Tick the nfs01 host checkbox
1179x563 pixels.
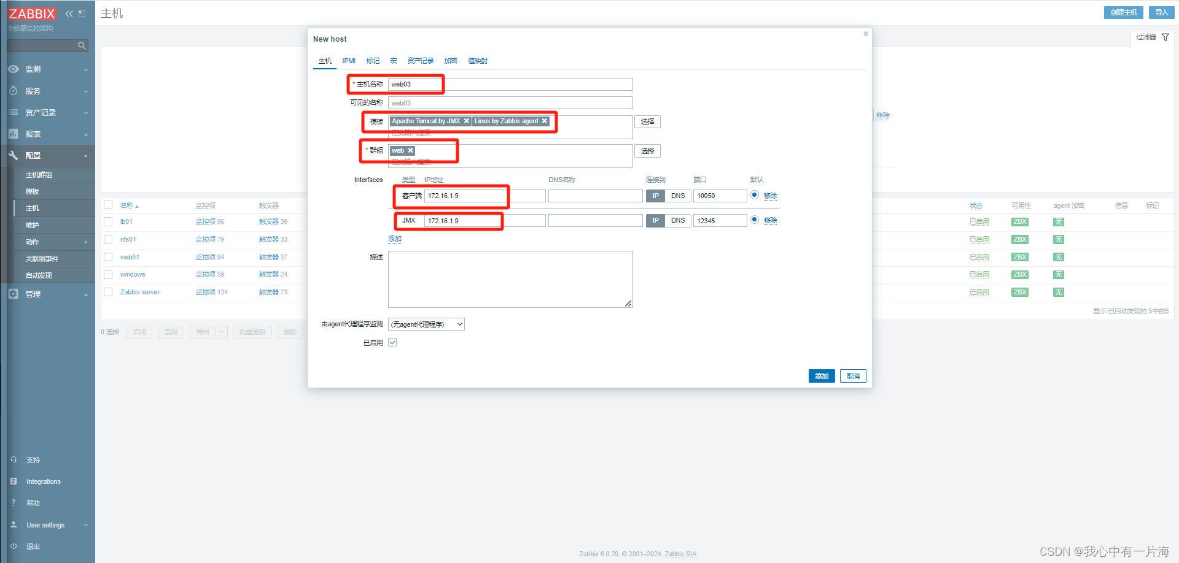pyautogui.click(x=108, y=239)
